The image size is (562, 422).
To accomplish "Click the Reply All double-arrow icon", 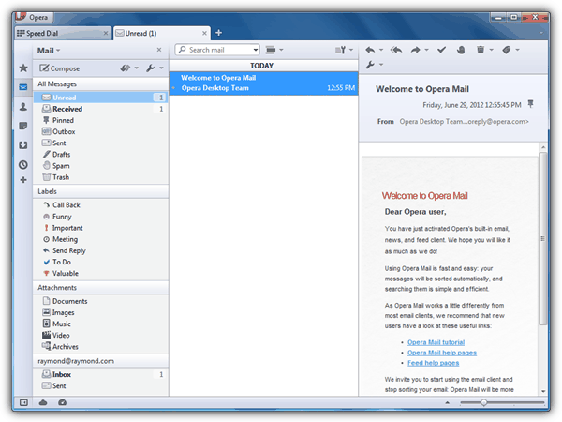I will 396,50.
